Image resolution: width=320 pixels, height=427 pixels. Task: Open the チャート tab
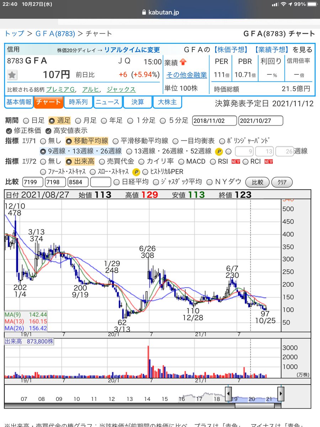(48, 102)
